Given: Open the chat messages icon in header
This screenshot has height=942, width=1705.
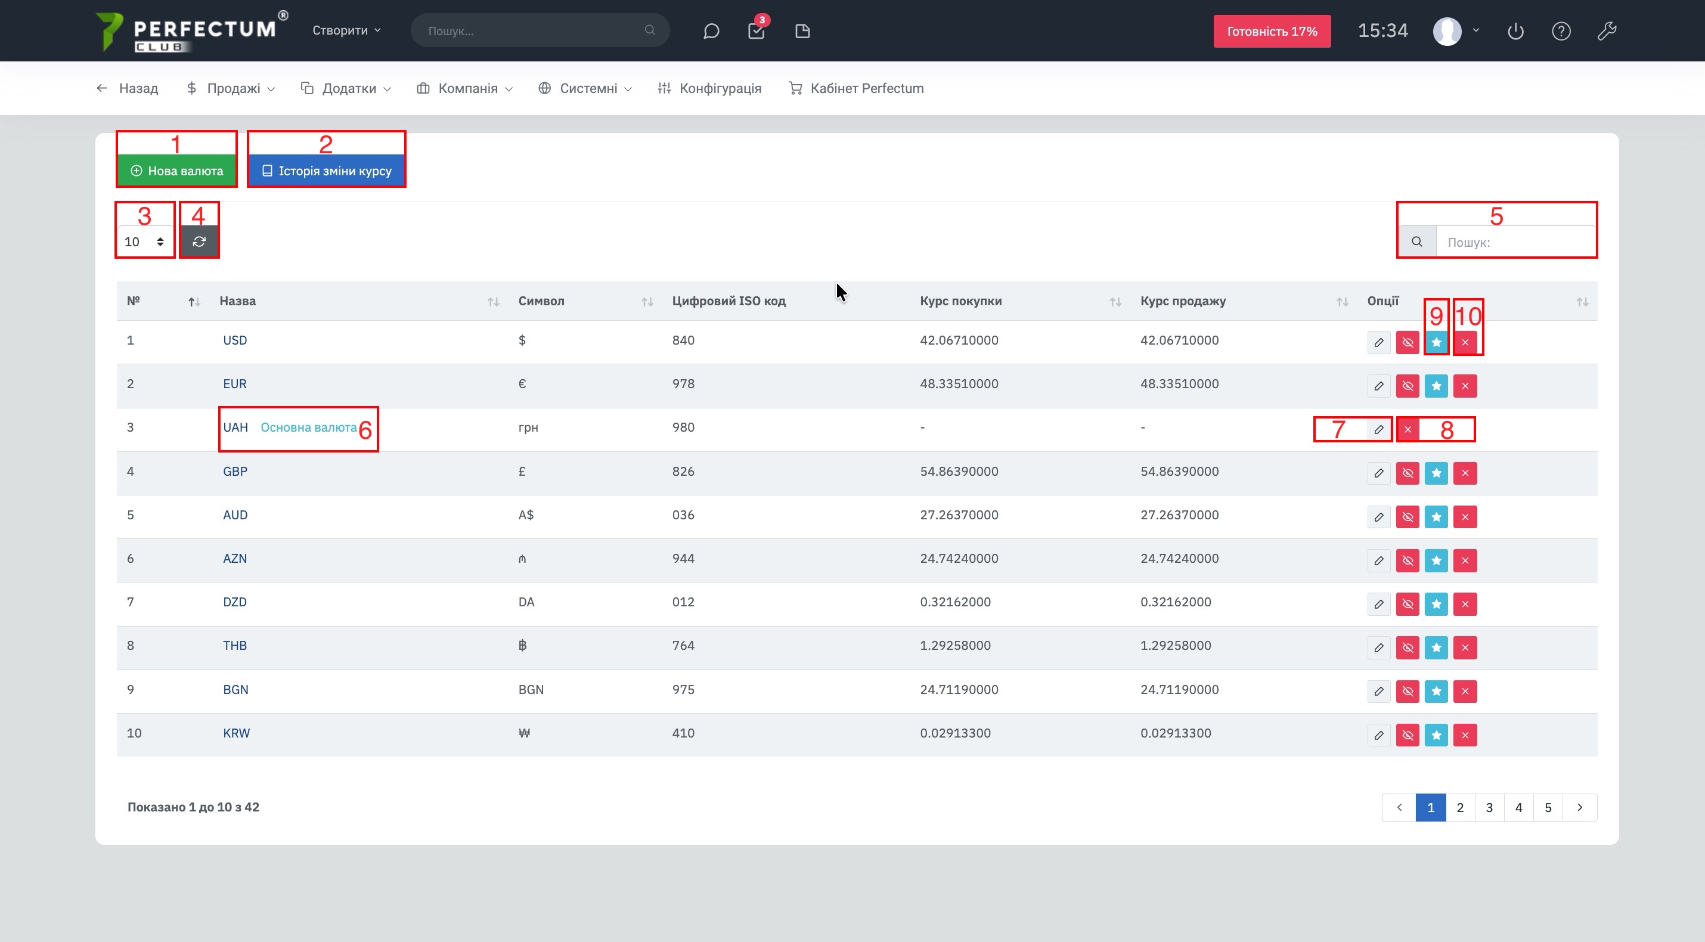Looking at the screenshot, I should coord(711,31).
